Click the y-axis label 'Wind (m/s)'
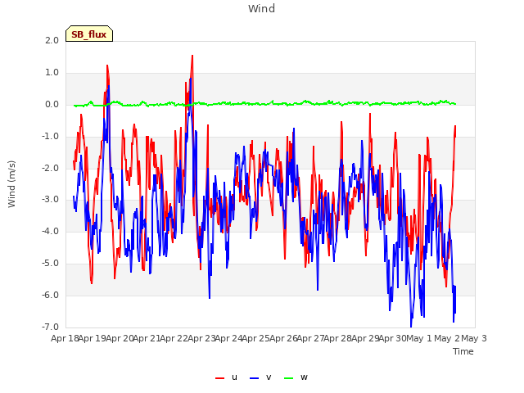Image resolution: width=524 pixels, height=393 pixels. coord(11,184)
